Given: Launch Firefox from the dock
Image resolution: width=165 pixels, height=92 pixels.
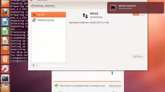Looking at the screenshot, I should 5,13.
